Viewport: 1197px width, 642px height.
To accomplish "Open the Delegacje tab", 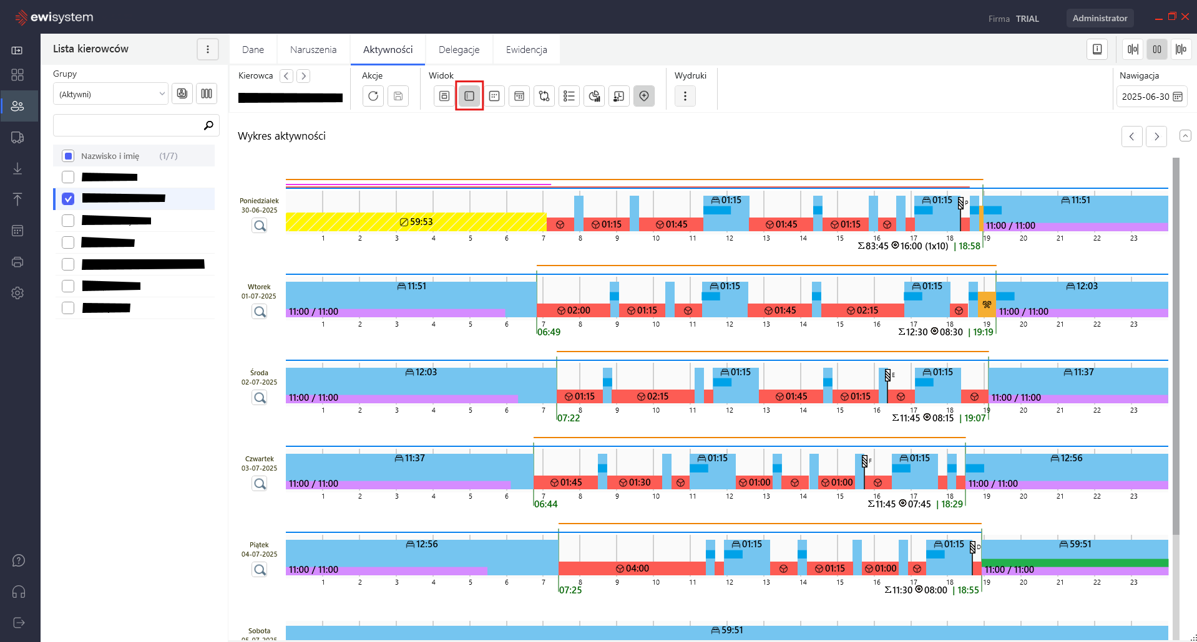I will (459, 50).
